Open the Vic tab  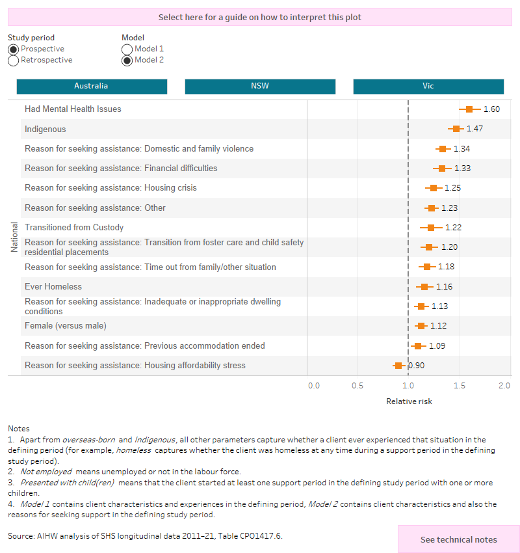(428, 85)
